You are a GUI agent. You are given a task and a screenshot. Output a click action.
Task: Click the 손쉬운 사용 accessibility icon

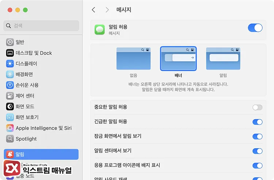pyautogui.click(x=10, y=85)
